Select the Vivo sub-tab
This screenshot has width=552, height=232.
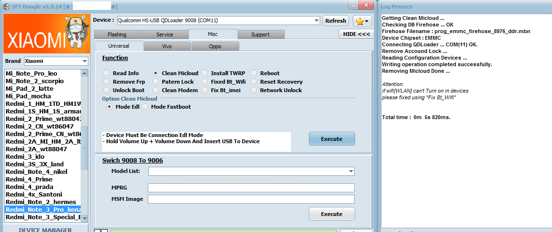tap(167, 46)
